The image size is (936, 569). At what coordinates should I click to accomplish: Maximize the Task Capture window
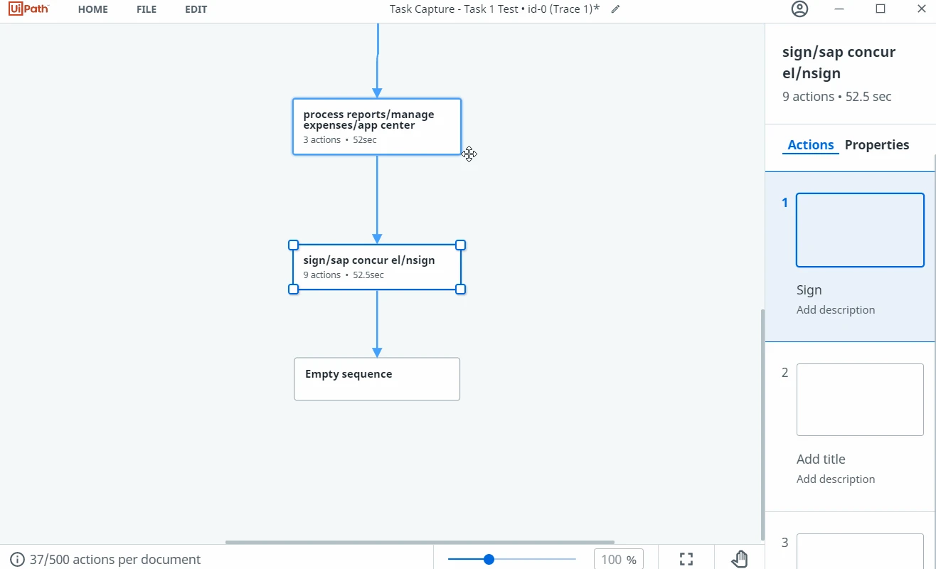tap(881, 9)
